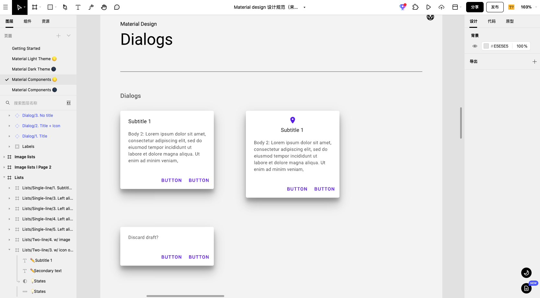Switch to the 设计 design tab
Image resolution: width=540 pixels, height=298 pixels.
tap(474, 21)
